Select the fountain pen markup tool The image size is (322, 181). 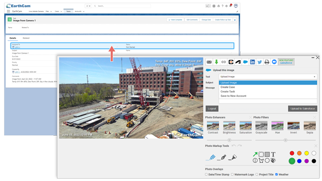(222, 157)
